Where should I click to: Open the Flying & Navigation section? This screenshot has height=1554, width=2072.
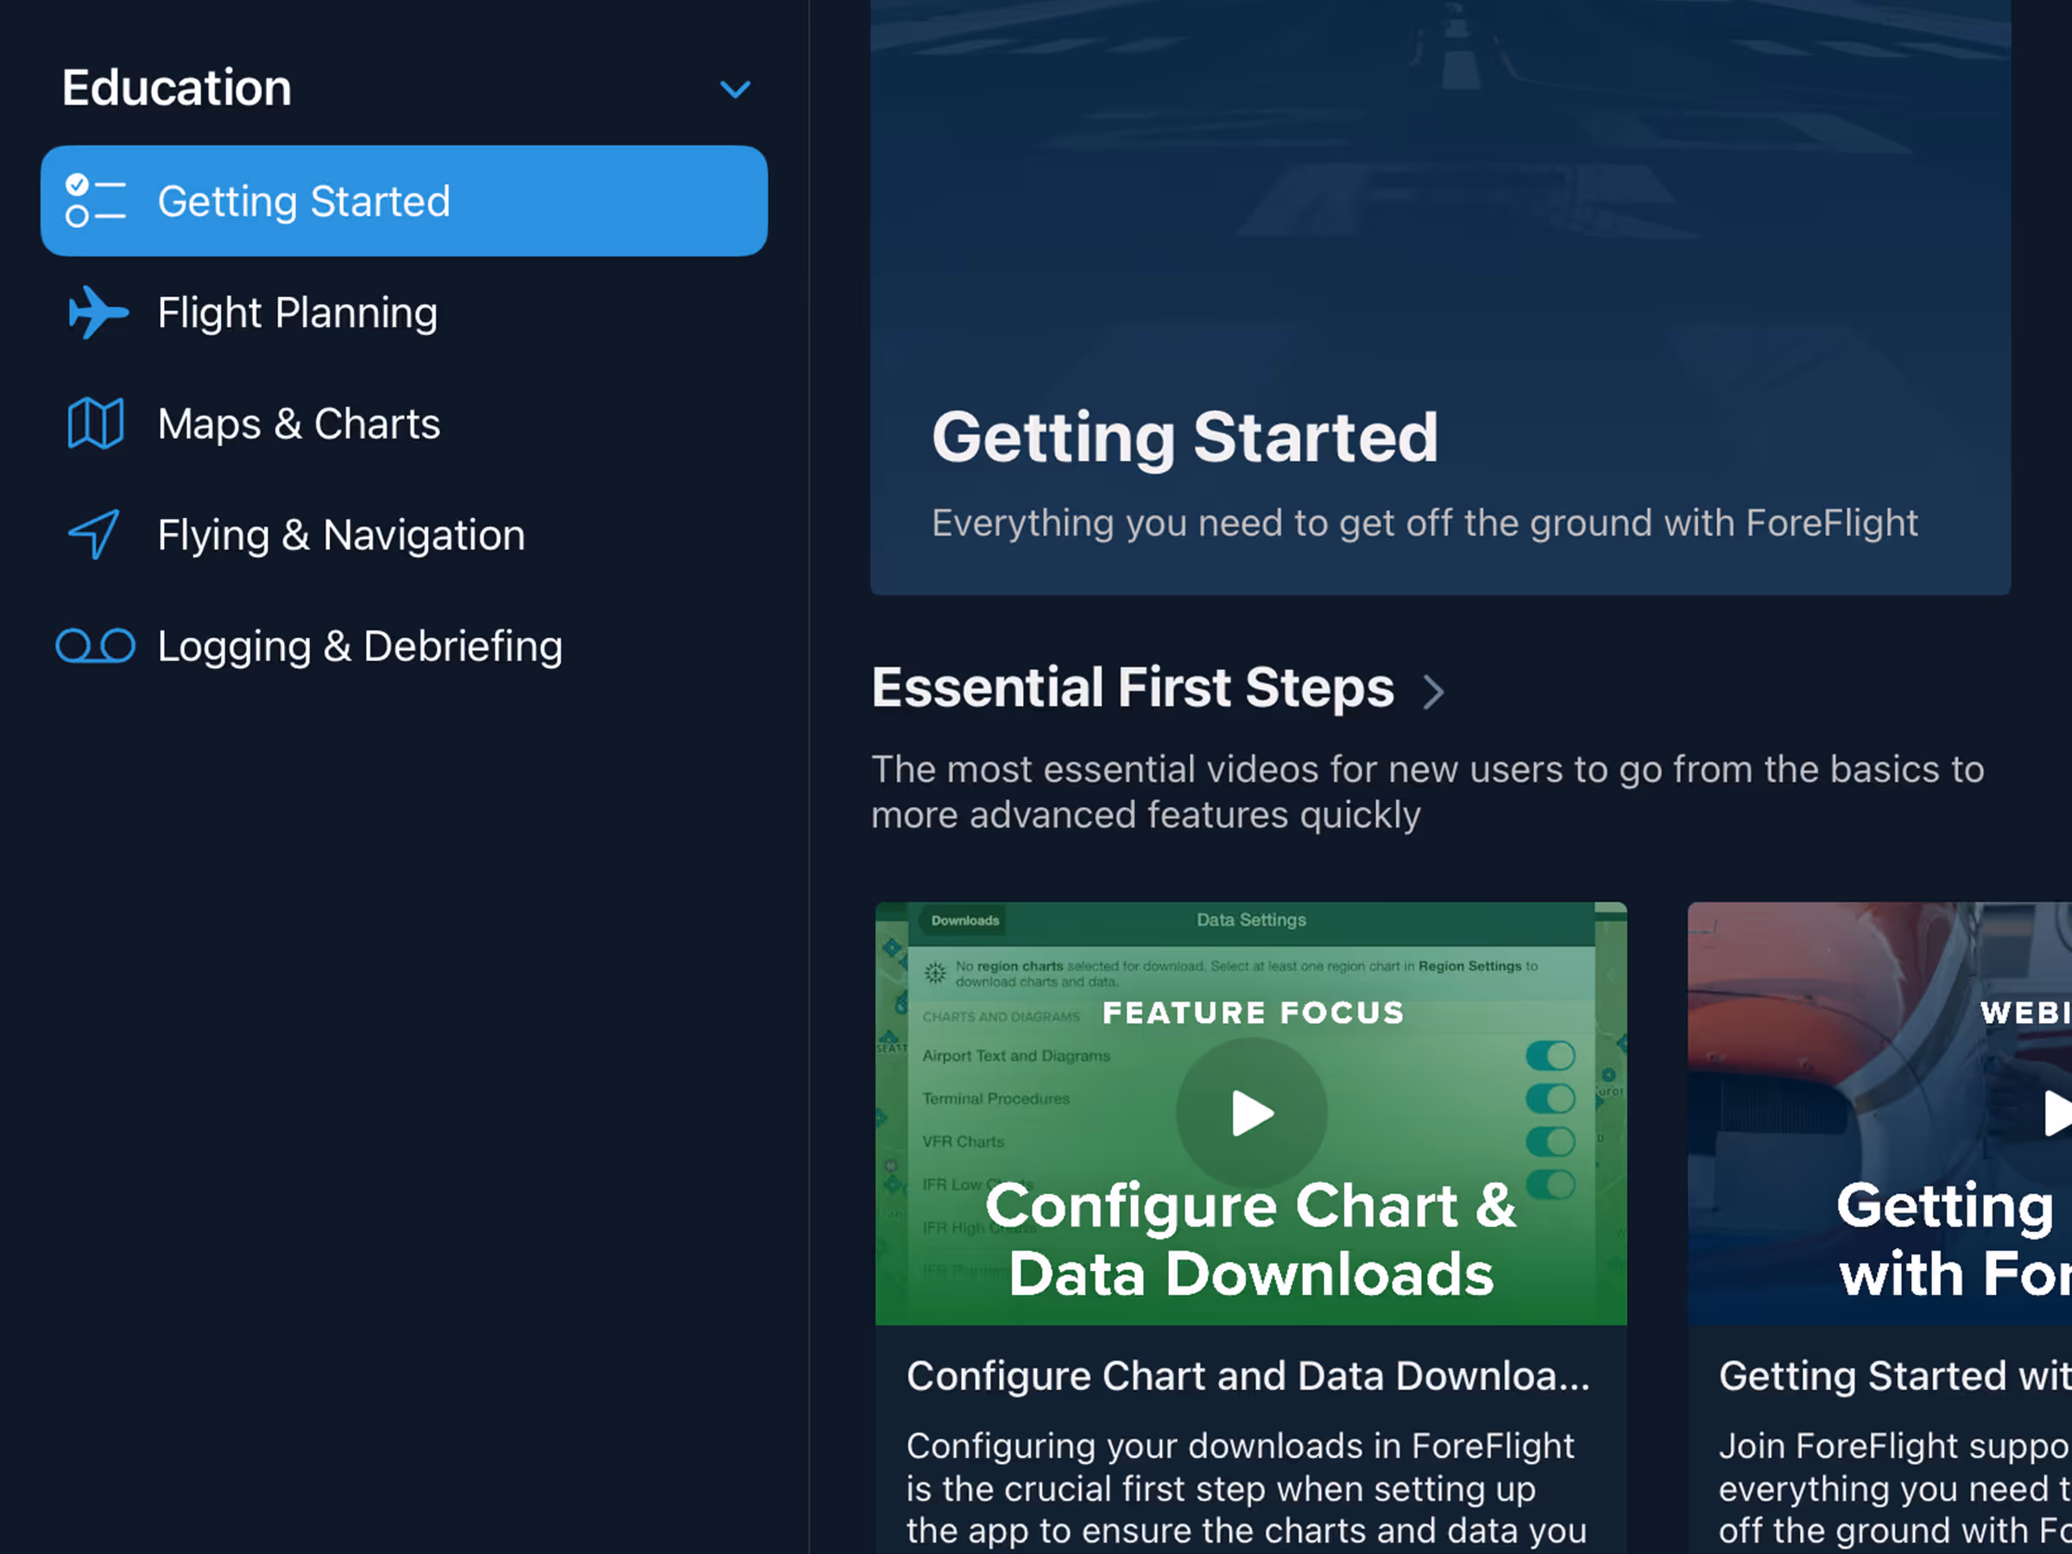(404, 535)
